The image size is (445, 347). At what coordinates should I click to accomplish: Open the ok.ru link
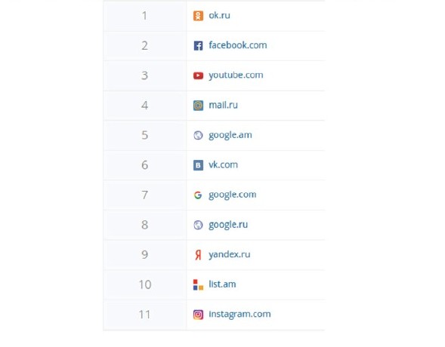(219, 15)
